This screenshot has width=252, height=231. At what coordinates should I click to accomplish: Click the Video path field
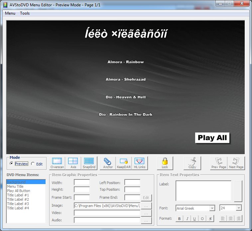click(x=107, y=213)
